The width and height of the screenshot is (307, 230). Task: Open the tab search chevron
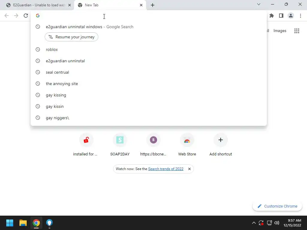click(x=259, y=4)
